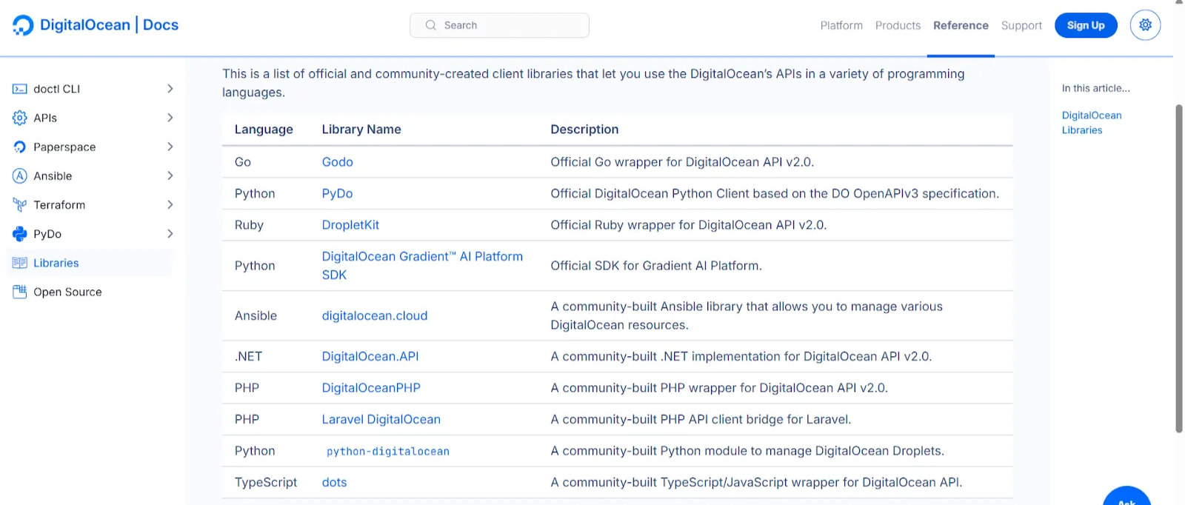
Task: Open the Laravel DigitalOcean link
Action: [381, 419]
